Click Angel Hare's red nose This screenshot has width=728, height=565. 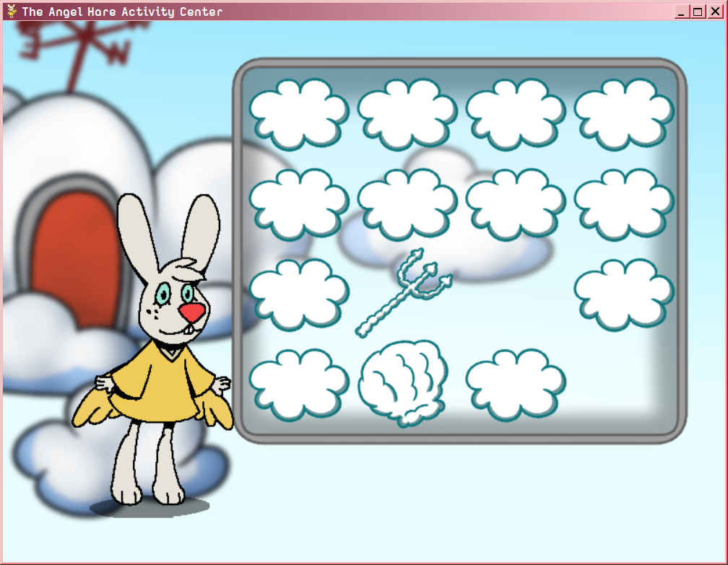(x=191, y=310)
